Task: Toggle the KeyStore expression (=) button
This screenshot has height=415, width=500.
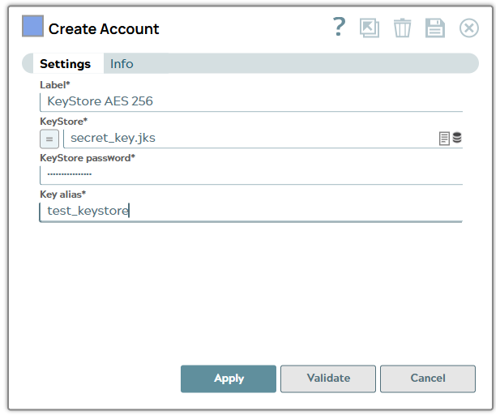Action: (x=49, y=139)
